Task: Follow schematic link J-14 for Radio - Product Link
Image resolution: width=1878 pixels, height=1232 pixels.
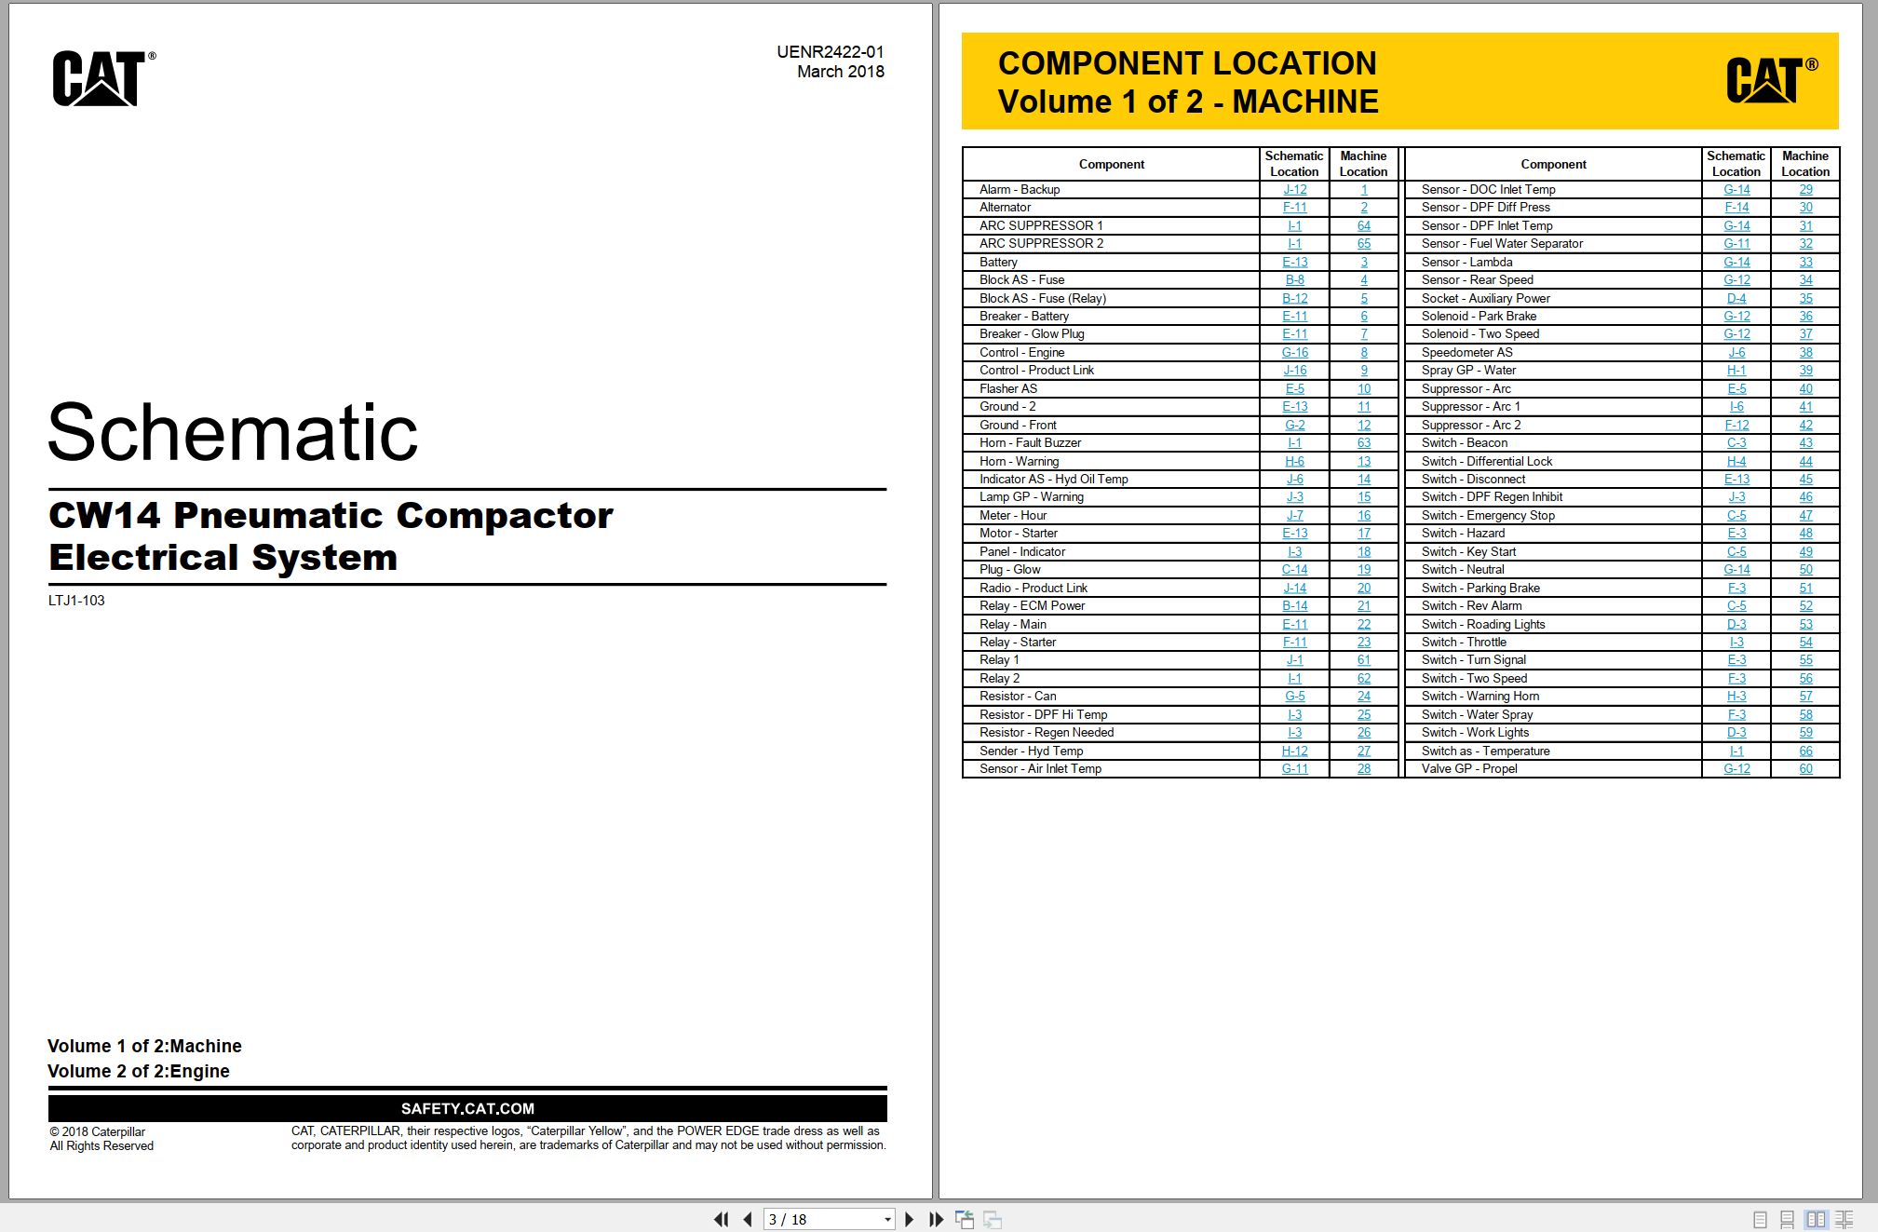Action: (1294, 588)
